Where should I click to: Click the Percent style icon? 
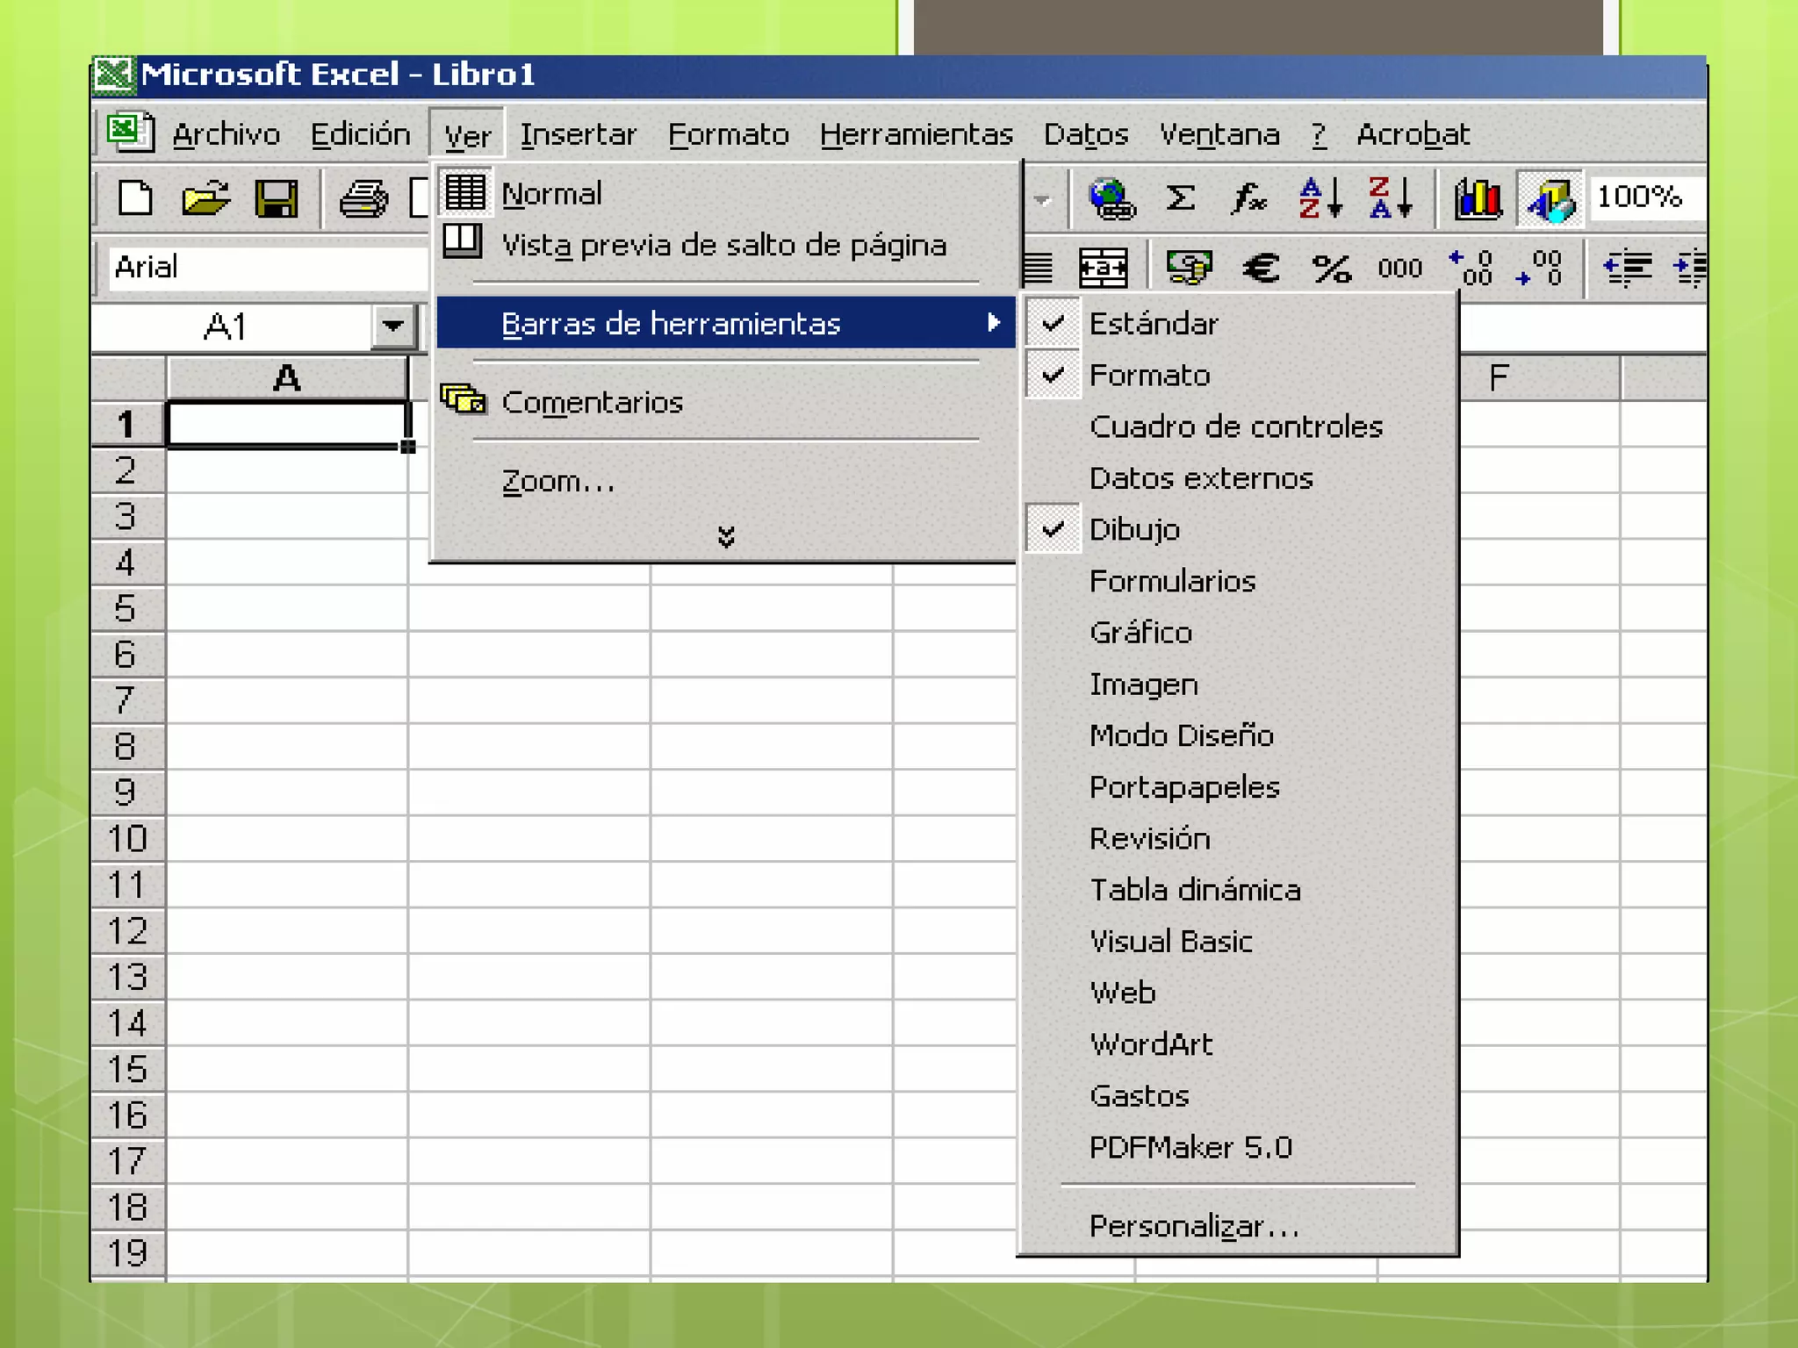click(1330, 268)
